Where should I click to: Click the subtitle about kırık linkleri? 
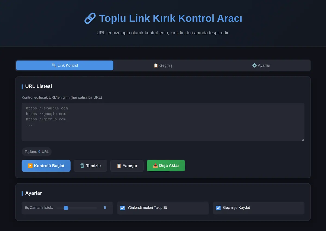pos(163,33)
